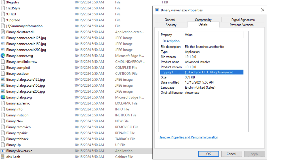Click the Properties dialog title bar icon

[157, 10]
